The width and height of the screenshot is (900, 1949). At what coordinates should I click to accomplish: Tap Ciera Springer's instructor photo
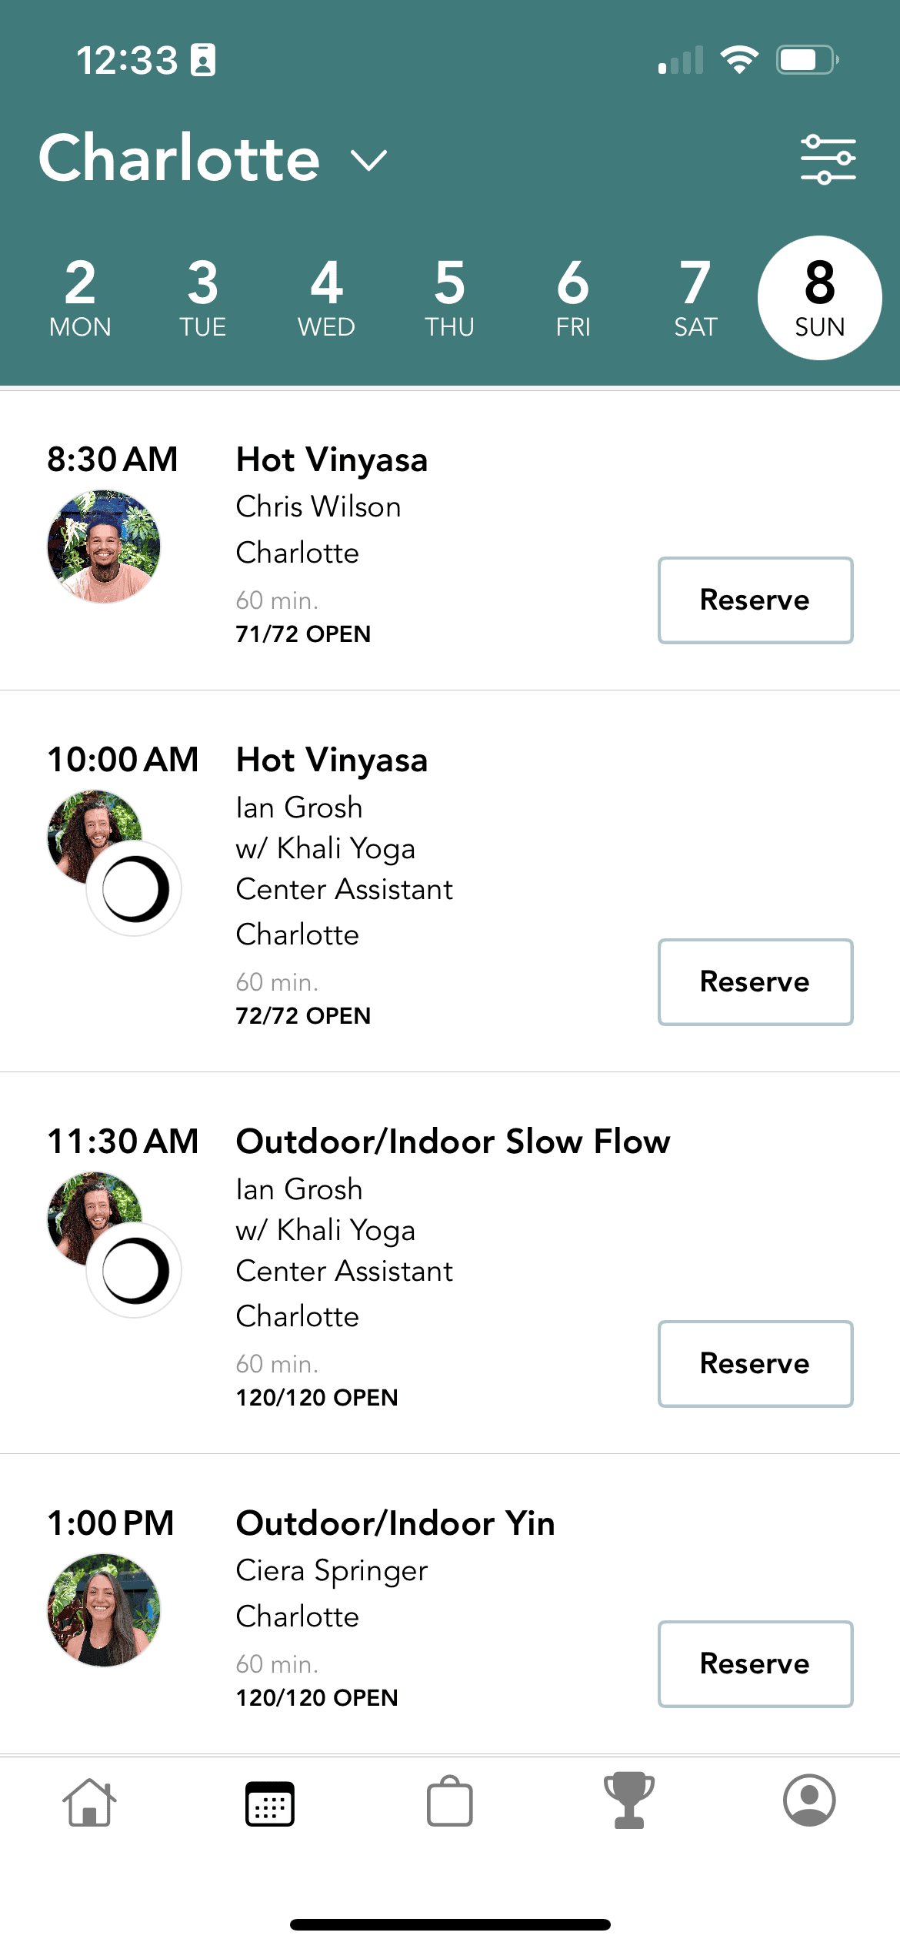pos(104,1610)
